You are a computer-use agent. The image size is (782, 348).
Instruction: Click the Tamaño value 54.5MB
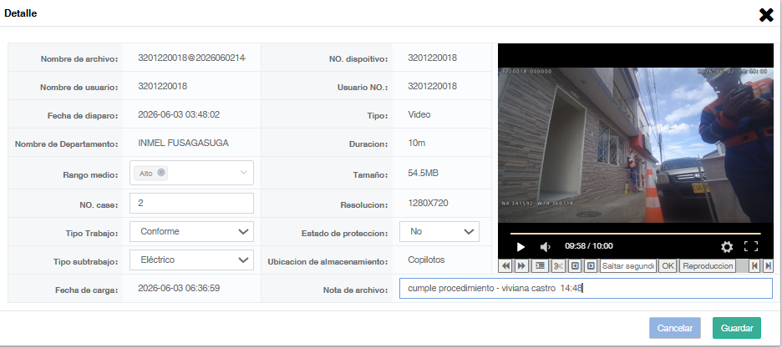coord(423,174)
